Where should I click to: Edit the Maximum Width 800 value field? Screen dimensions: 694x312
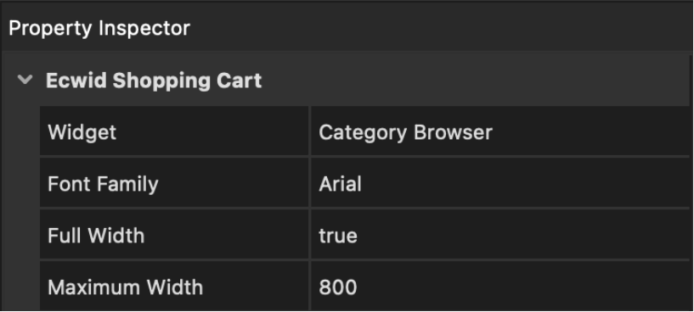pyautogui.click(x=500, y=286)
